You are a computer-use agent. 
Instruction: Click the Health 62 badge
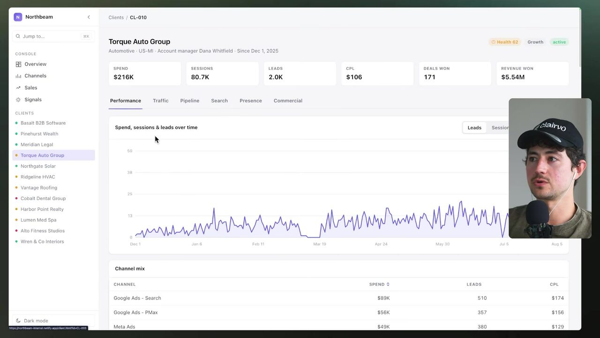[x=505, y=42]
